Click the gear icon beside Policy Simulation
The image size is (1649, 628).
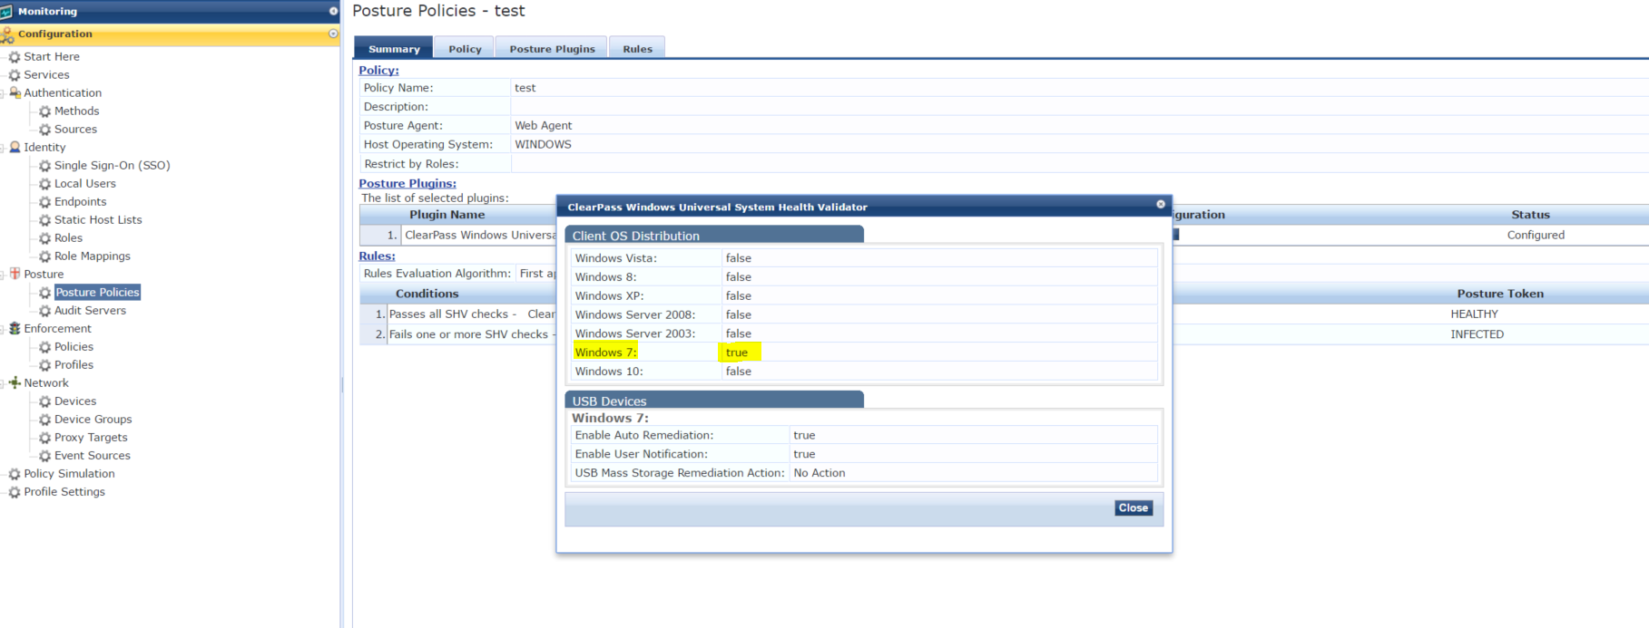pos(15,474)
